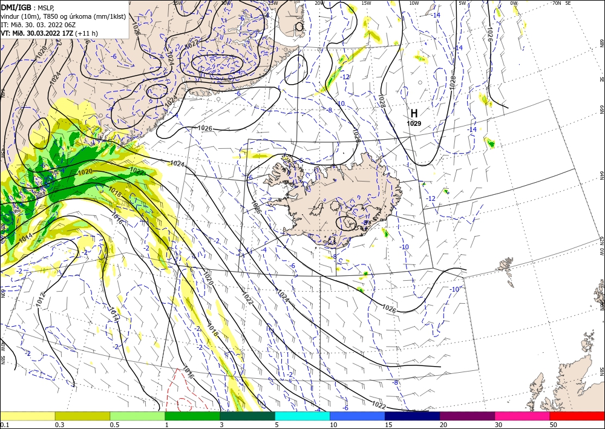Select the green 1–3 mm legend swatch
This screenshot has height=429, width=605.
coord(192,416)
